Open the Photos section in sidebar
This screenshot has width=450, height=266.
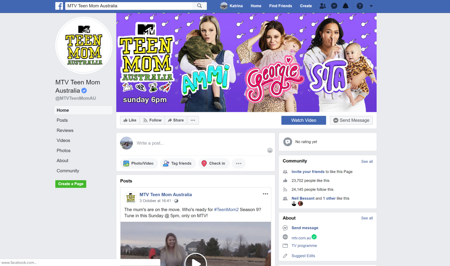[x=64, y=151]
